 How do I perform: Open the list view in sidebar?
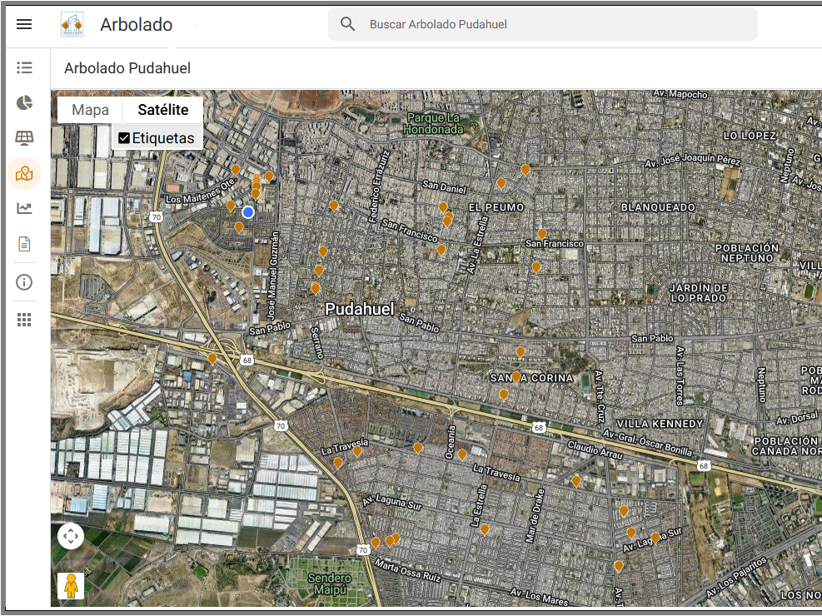pyautogui.click(x=24, y=67)
